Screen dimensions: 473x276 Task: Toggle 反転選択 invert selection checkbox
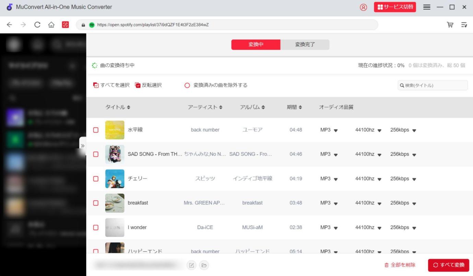138,85
